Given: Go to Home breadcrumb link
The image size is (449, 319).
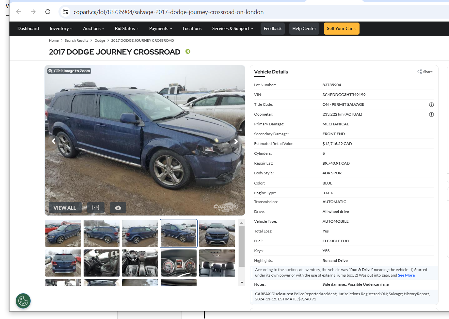Looking at the screenshot, I should (54, 40).
